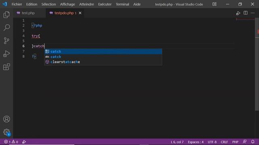The height and width of the screenshot is (145, 259).
Task: Open the Fichier menu
Action: click(17, 4)
